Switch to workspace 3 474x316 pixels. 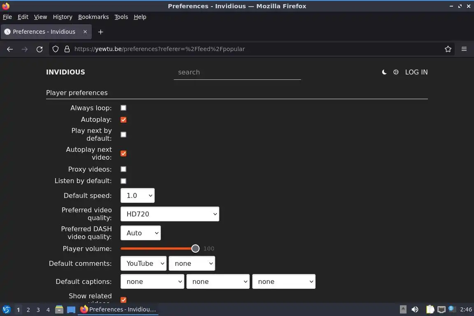(x=38, y=310)
